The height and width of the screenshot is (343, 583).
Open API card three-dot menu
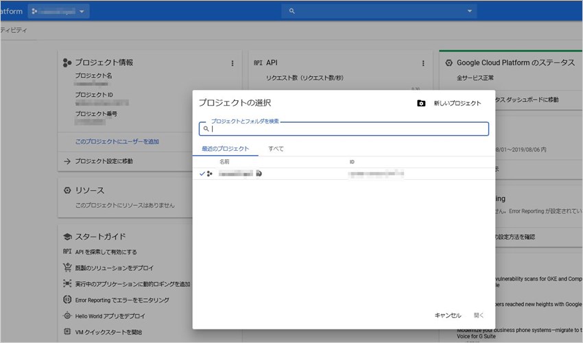423,63
